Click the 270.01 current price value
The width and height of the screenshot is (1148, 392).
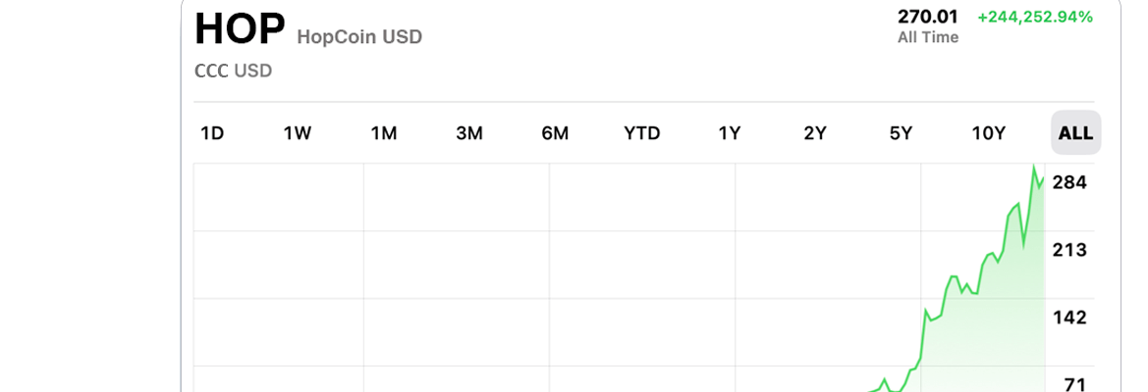click(x=928, y=16)
